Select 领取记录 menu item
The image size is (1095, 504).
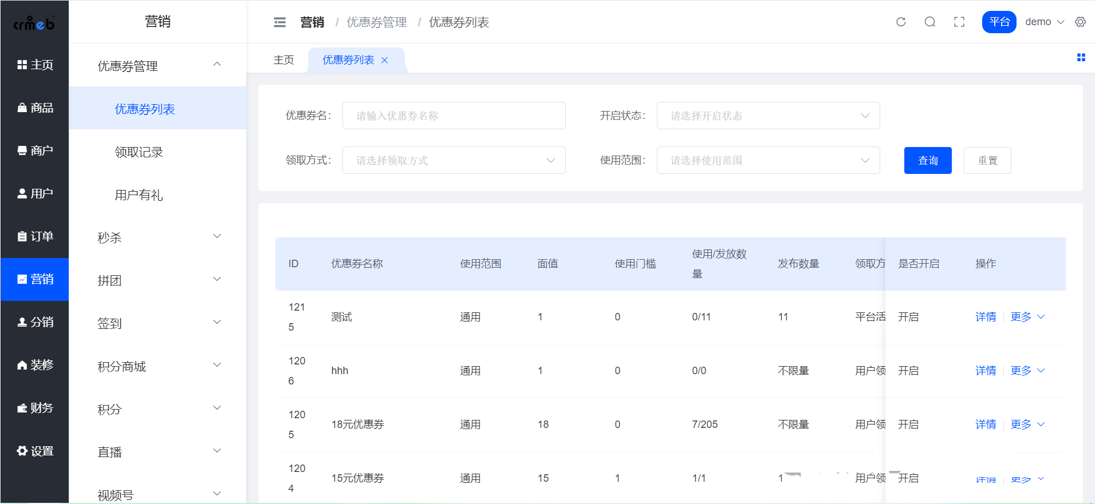pyautogui.click(x=139, y=152)
